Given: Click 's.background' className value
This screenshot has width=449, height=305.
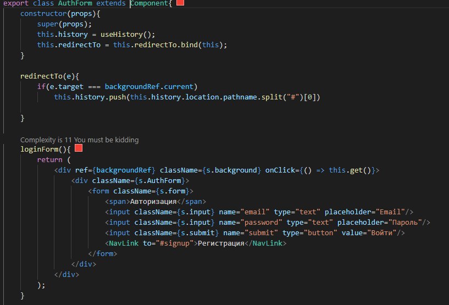Looking at the screenshot, I should pyautogui.click(x=232, y=170).
